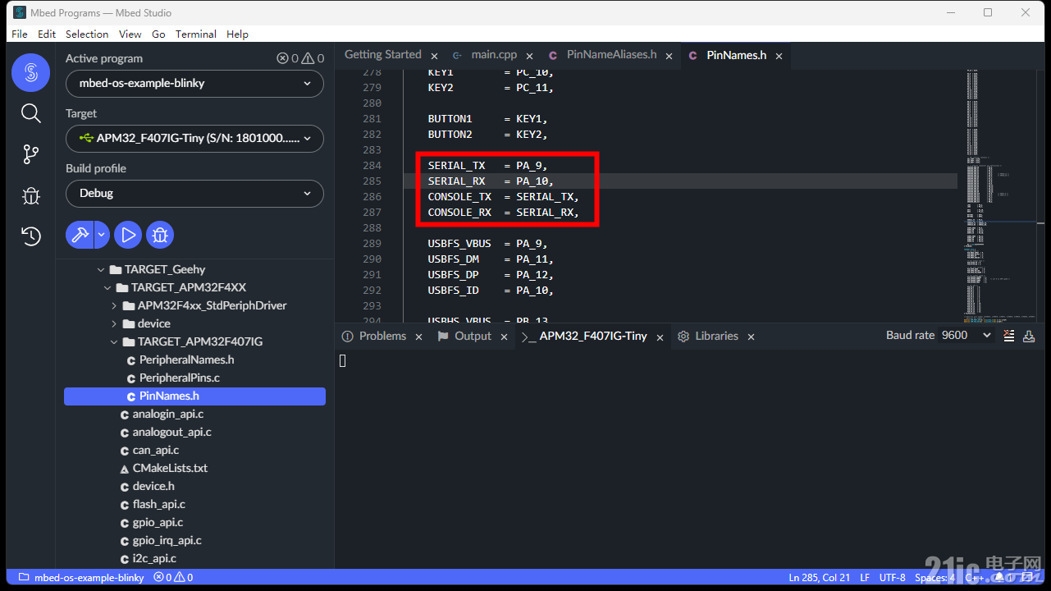Click the Debug program bug button
The width and height of the screenshot is (1051, 591).
pyautogui.click(x=160, y=235)
